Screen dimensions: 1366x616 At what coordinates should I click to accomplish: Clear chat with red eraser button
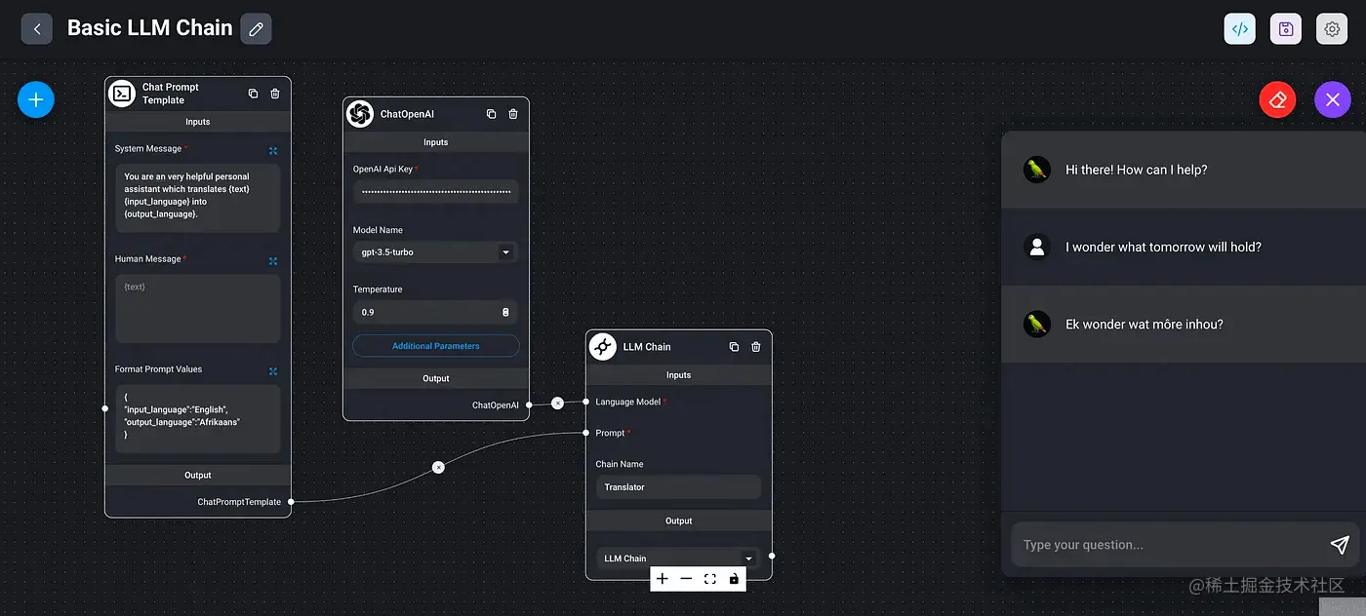click(1277, 99)
